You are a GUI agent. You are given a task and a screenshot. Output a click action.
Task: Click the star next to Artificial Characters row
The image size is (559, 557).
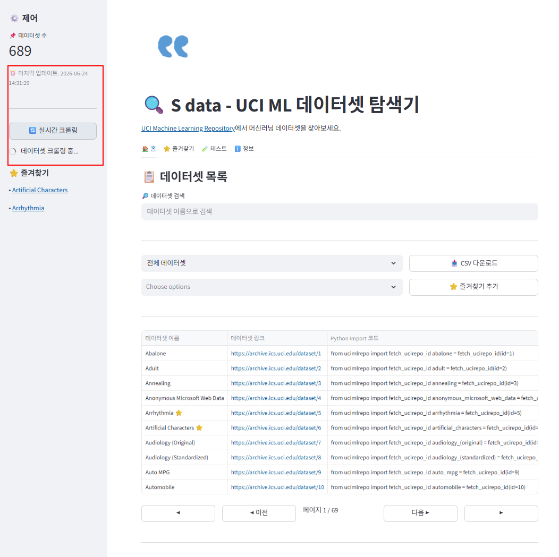coord(199,428)
